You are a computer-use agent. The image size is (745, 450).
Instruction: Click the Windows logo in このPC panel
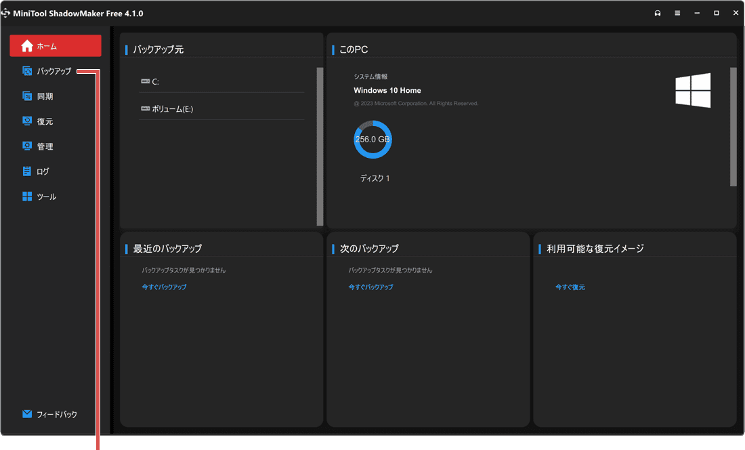coord(693,90)
